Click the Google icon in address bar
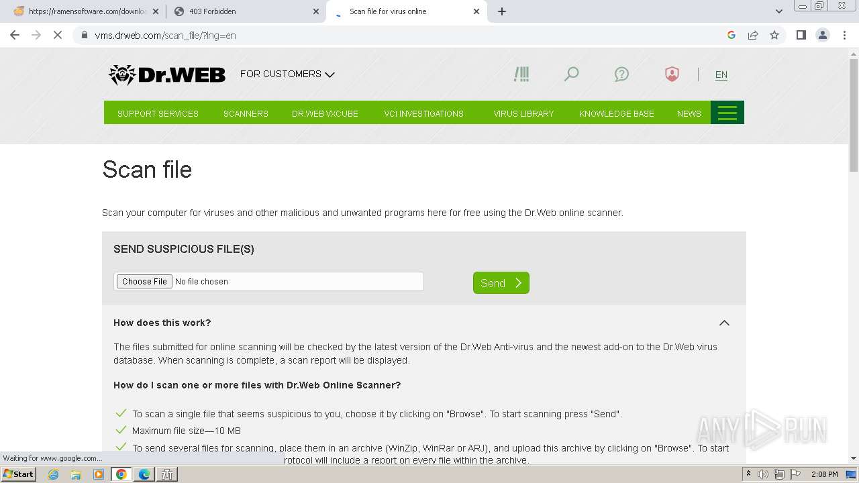859x483 pixels. tap(731, 35)
